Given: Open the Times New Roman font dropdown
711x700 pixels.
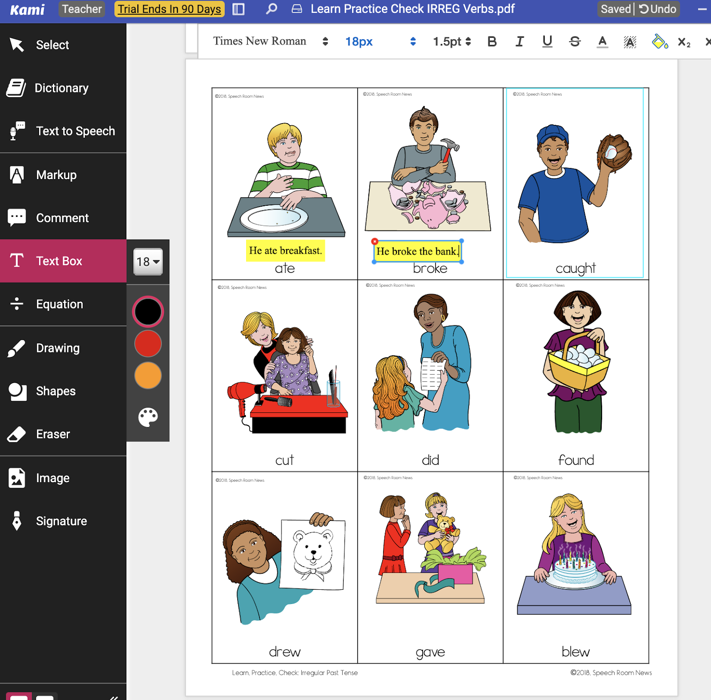Looking at the screenshot, I should [x=271, y=41].
